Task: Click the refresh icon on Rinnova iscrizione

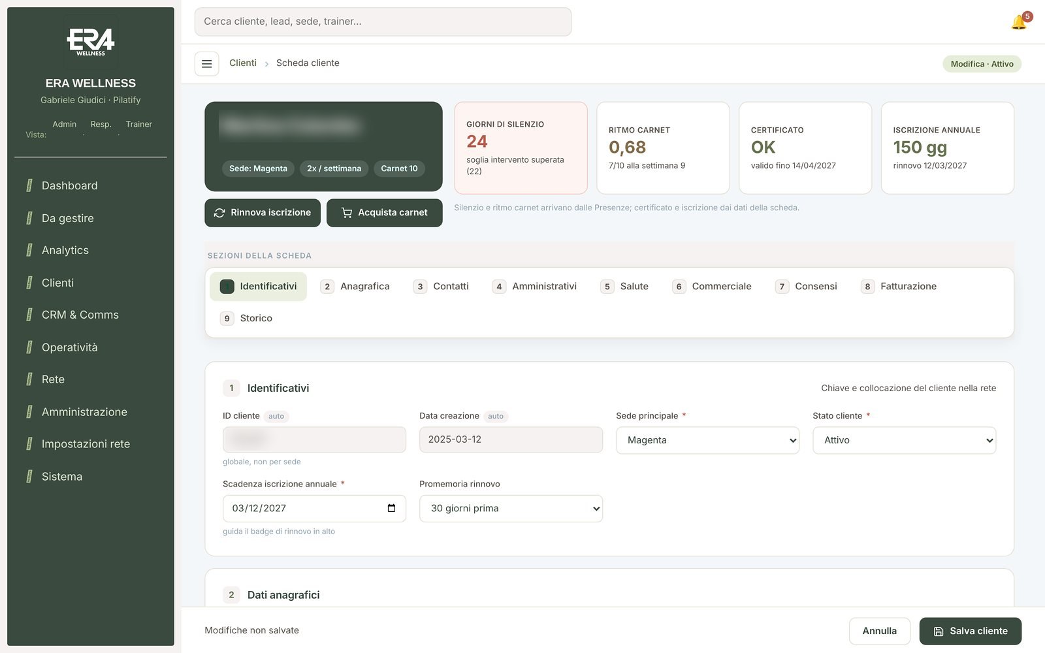Action: click(219, 213)
